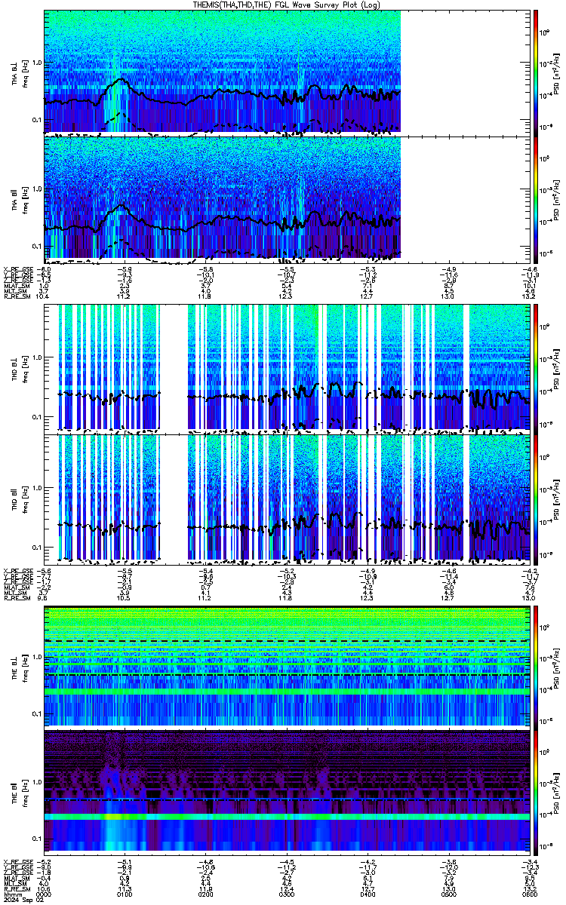Click the MLAT_SM row label under THE panels
This screenshot has height=905, width=566.
click(x=16, y=878)
